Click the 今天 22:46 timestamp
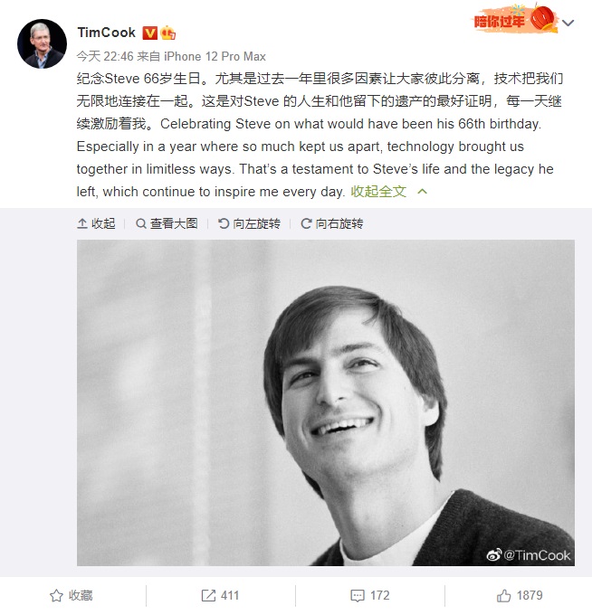 click(105, 56)
